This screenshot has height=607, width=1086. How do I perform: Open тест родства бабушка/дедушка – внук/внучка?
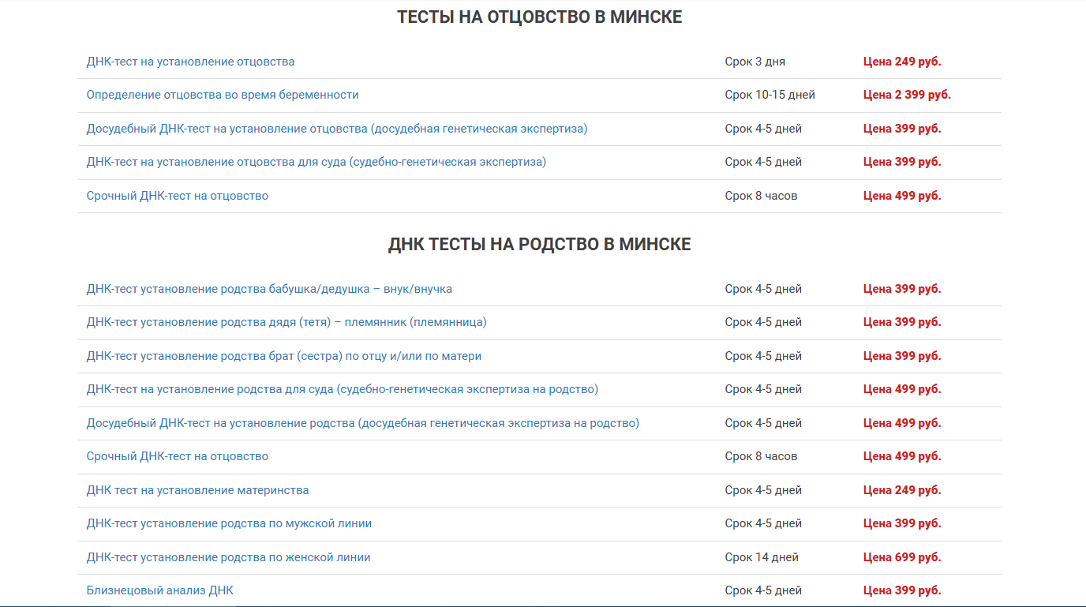point(269,288)
